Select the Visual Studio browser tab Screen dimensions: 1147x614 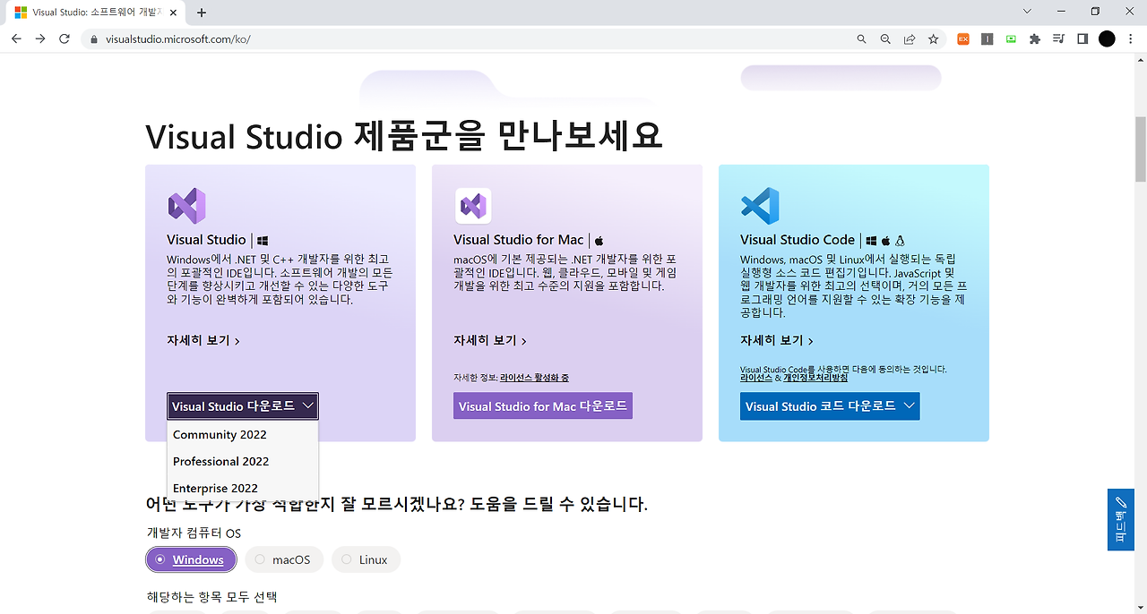click(x=94, y=13)
